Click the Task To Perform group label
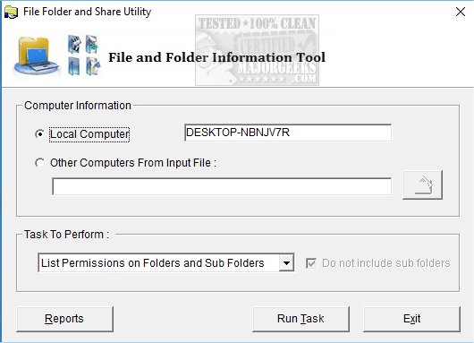 click(66, 235)
